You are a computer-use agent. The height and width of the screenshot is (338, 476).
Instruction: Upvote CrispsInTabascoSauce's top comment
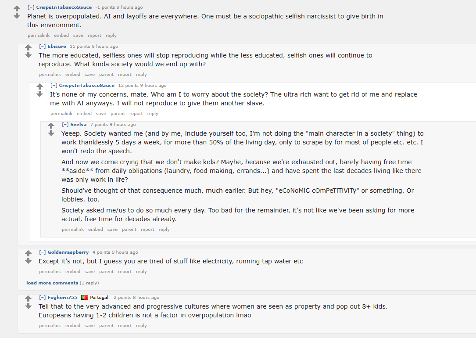coord(17,8)
